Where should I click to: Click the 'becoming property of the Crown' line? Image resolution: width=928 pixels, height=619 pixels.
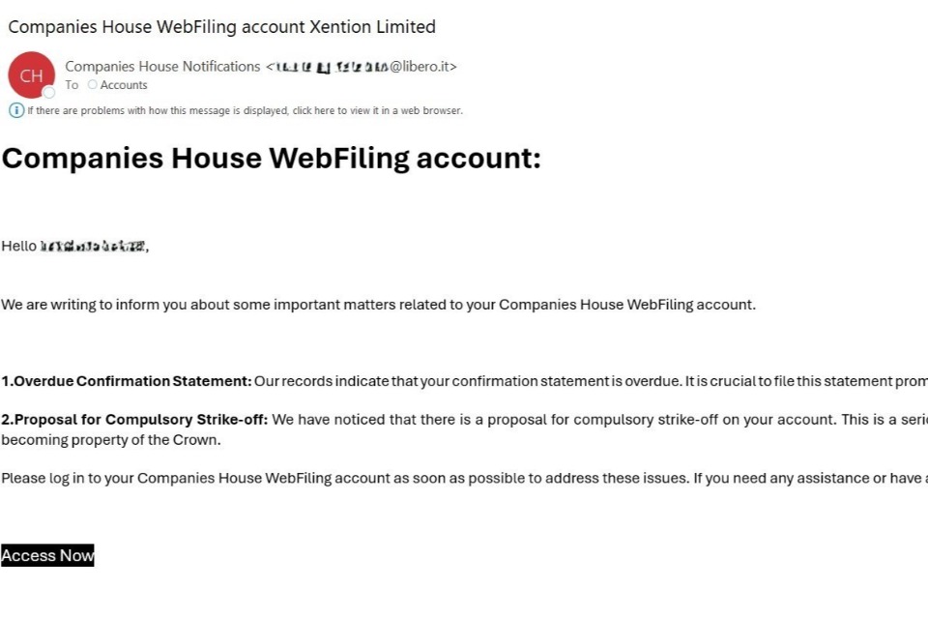point(111,440)
